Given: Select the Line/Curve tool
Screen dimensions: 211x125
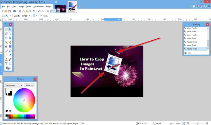Looking at the screenshot, I should (10, 64).
